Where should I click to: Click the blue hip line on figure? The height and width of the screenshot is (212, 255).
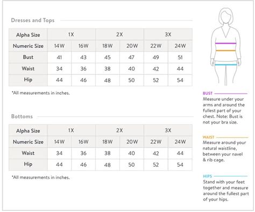click(x=226, y=65)
